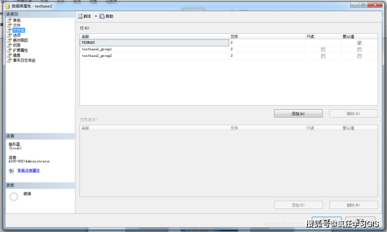Click the files count cell for testbase2_group1
Screen dimensions: 387x232
267,49
